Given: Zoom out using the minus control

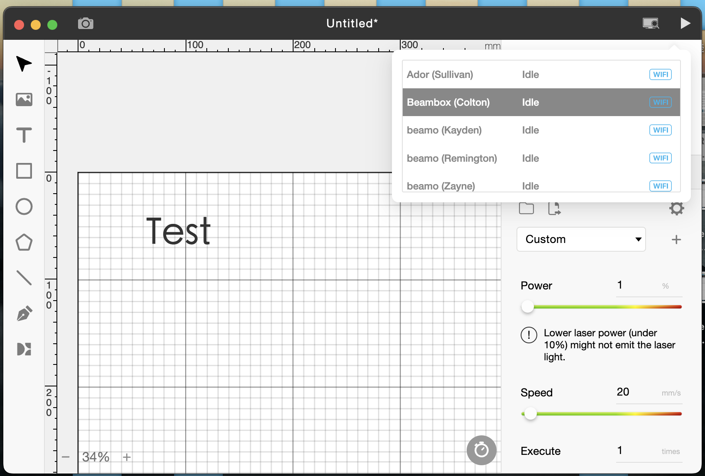Looking at the screenshot, I should tap(66, 457).
